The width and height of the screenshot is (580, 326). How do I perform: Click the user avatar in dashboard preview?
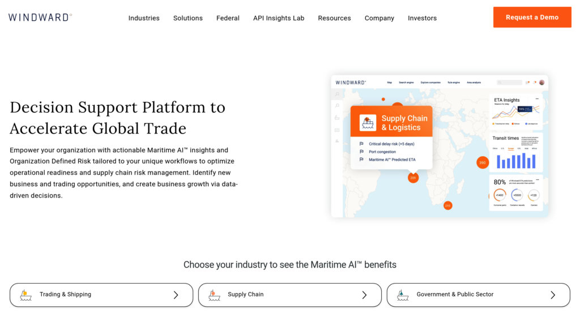541,83
